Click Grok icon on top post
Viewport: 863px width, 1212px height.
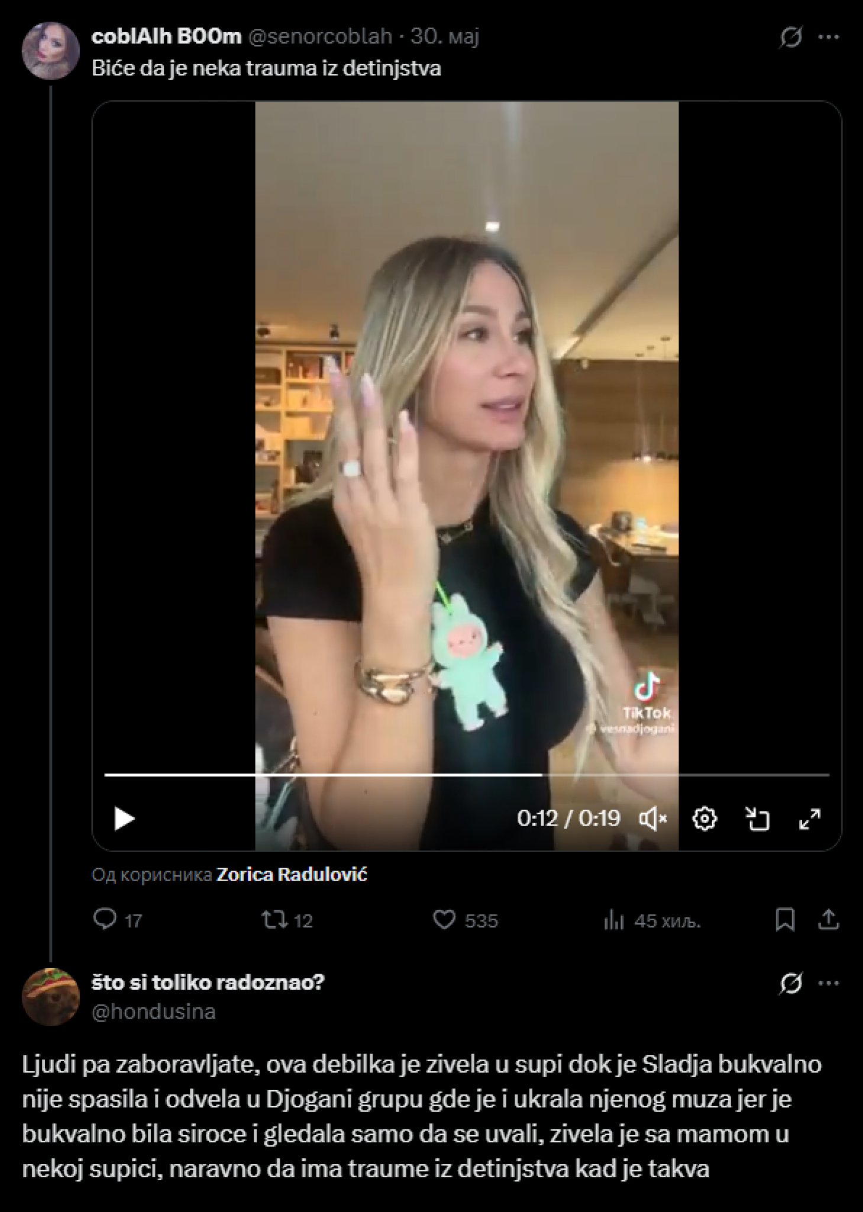pos(791,37)
